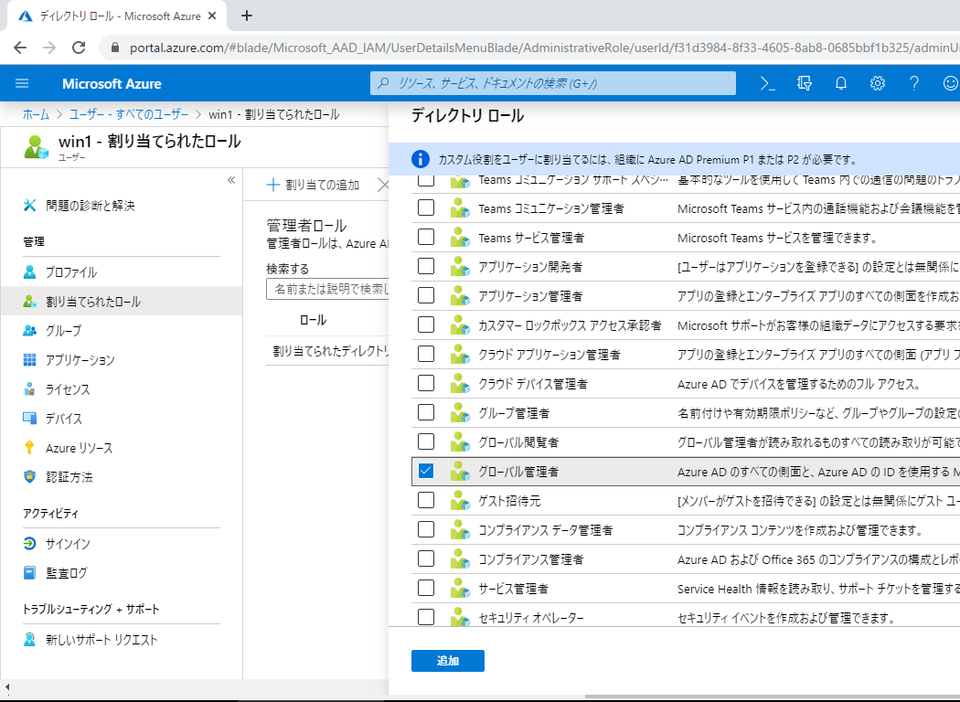Reload the page with browser refresh icon
Screen dimensions: 960x702
click(x=79, y=48)
